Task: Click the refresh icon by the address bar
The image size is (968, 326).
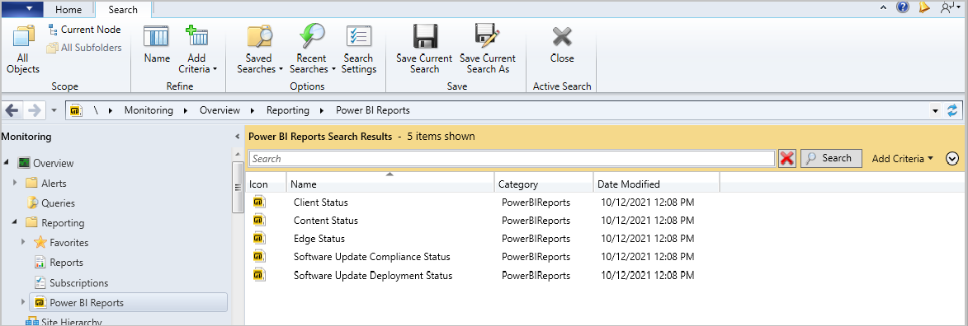Action: coord(952,110)
